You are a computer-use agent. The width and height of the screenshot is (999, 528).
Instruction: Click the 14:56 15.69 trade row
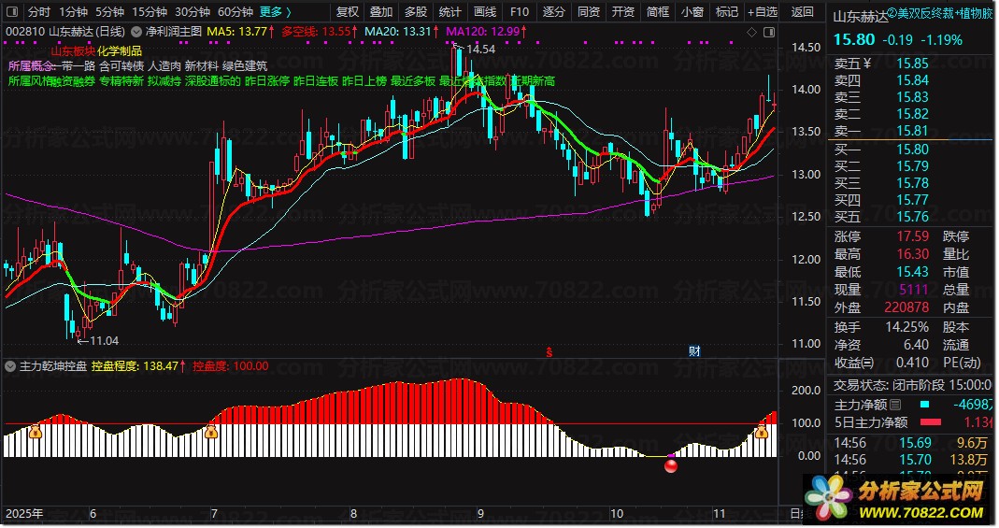click(x=912, y=443)
